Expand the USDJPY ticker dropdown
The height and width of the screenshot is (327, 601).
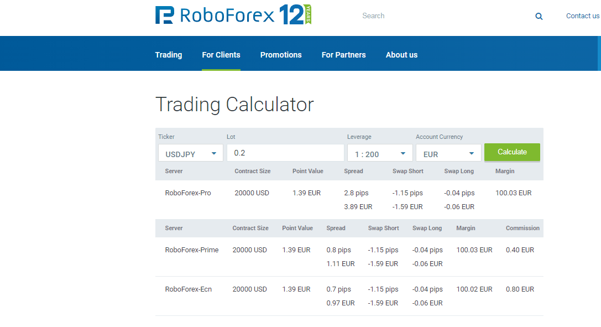(x=191, y=153)
